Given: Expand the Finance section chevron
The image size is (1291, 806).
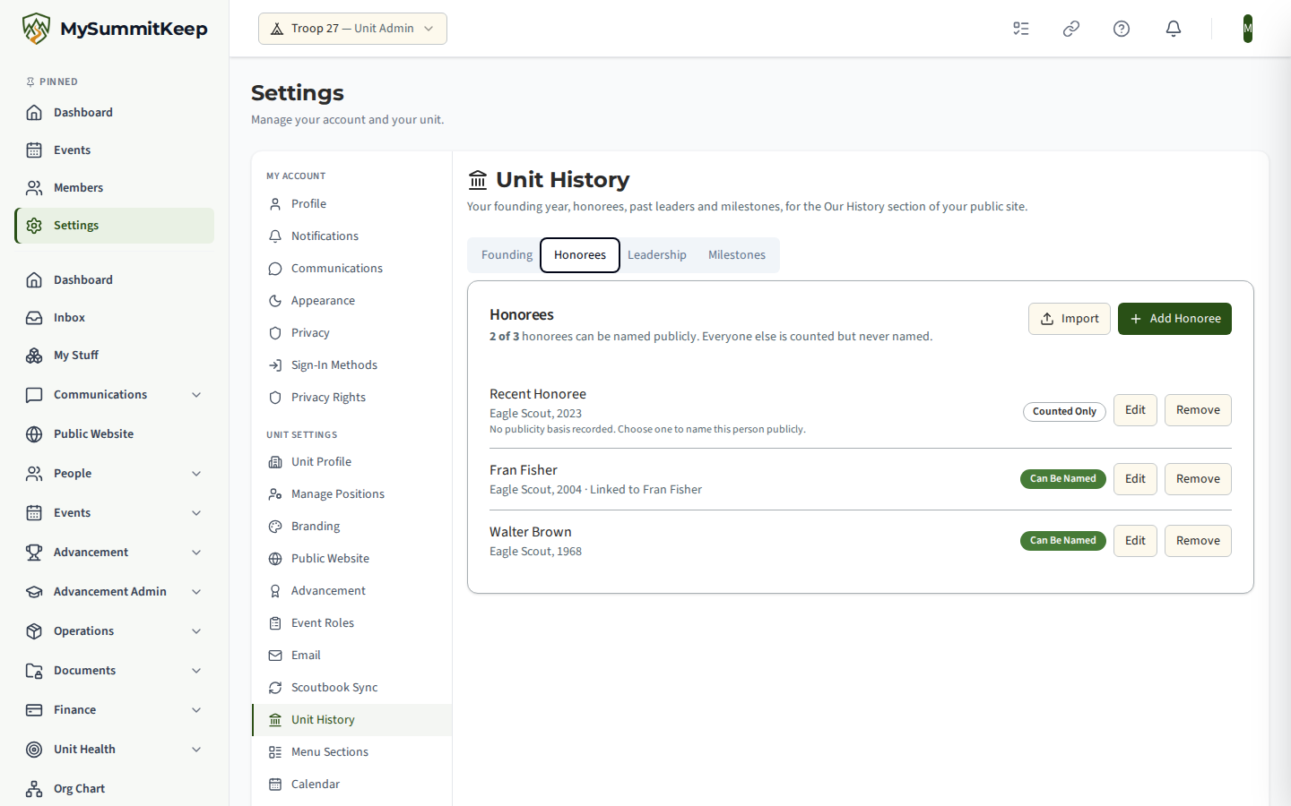Looking at the screenshot, I should click(x=196, y=710).
